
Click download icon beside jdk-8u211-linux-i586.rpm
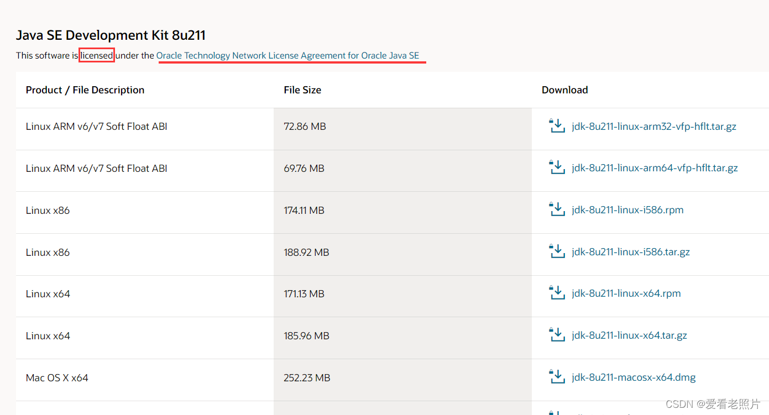pos(557,209)
